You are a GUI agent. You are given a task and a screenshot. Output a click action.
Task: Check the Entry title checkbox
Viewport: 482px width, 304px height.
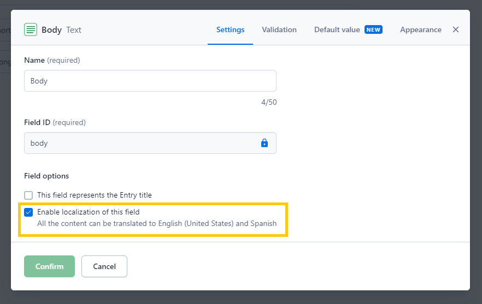[x=29, y=195]
